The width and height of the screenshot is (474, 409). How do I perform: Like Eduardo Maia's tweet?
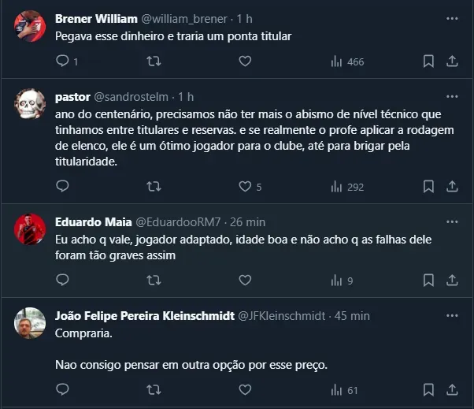coord(245,280)
